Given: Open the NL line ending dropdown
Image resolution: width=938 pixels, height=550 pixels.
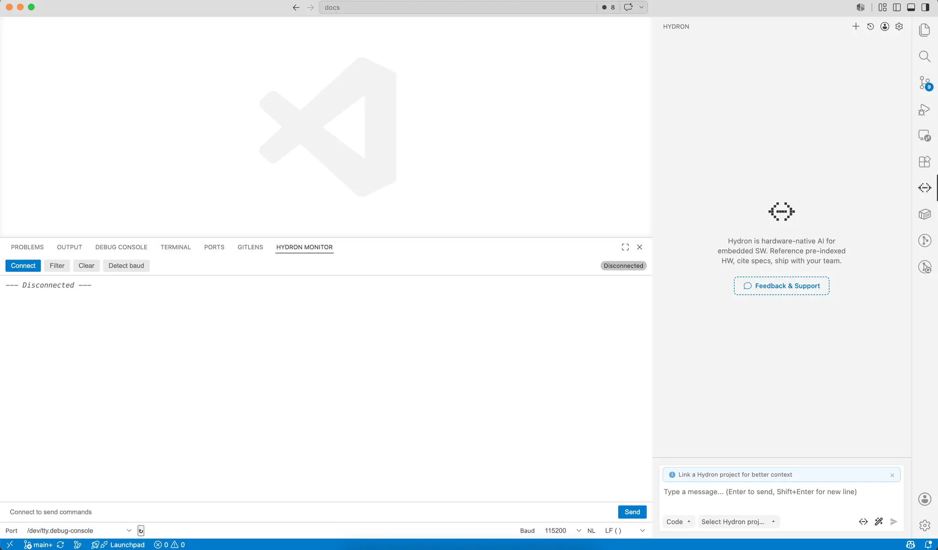Looking at the screenshot, I should [x=625, y=531].
